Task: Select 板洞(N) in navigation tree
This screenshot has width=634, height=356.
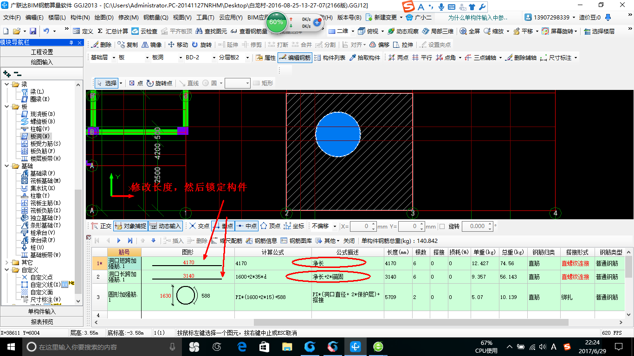Action: (40, 136)
